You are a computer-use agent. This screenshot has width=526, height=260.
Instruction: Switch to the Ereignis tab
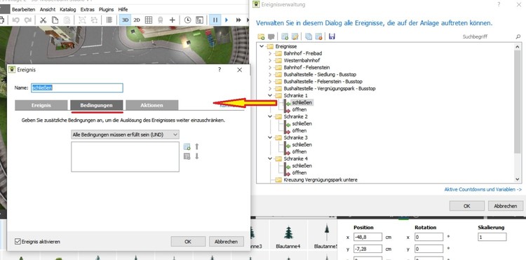click(x=41, y=105)
